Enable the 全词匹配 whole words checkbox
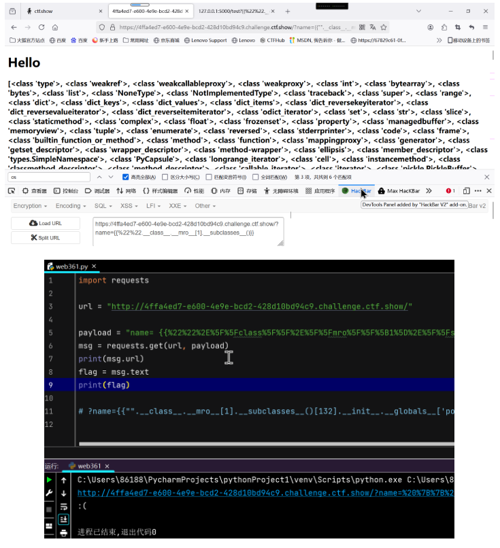Screen dimensions: 500x548 [x=256, y=177]
